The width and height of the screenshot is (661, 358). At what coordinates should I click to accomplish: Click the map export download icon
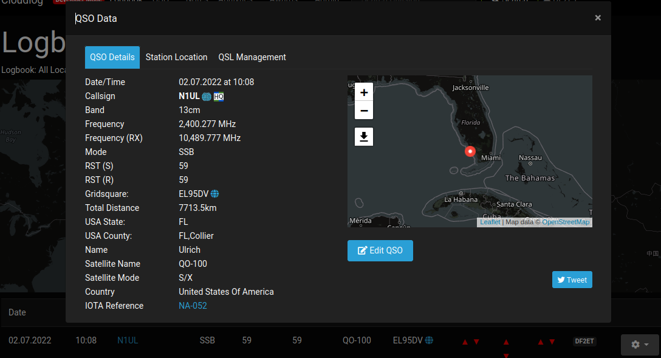(x=363, y=136)
